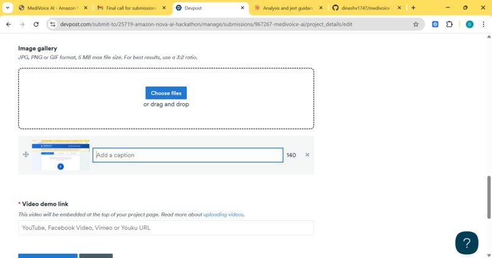Focus the Video demo link URL field
This screenshot has height=258, width=492.
[x=166, y=228]
